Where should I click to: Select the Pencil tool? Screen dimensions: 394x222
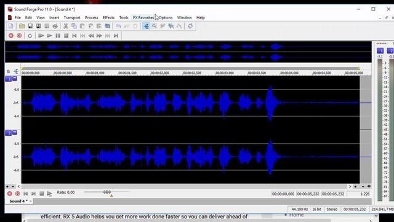[163, 26]
